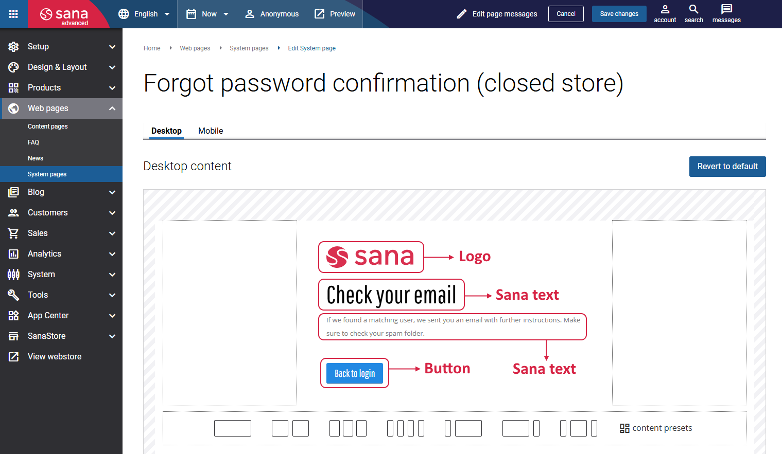Open the English language dropdown
Screen dimensions: 782x454
144,14
